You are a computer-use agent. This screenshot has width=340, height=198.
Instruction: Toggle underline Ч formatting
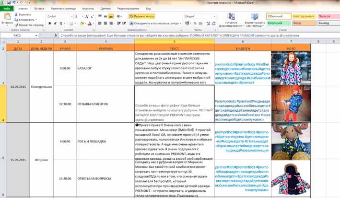point(61,23)
